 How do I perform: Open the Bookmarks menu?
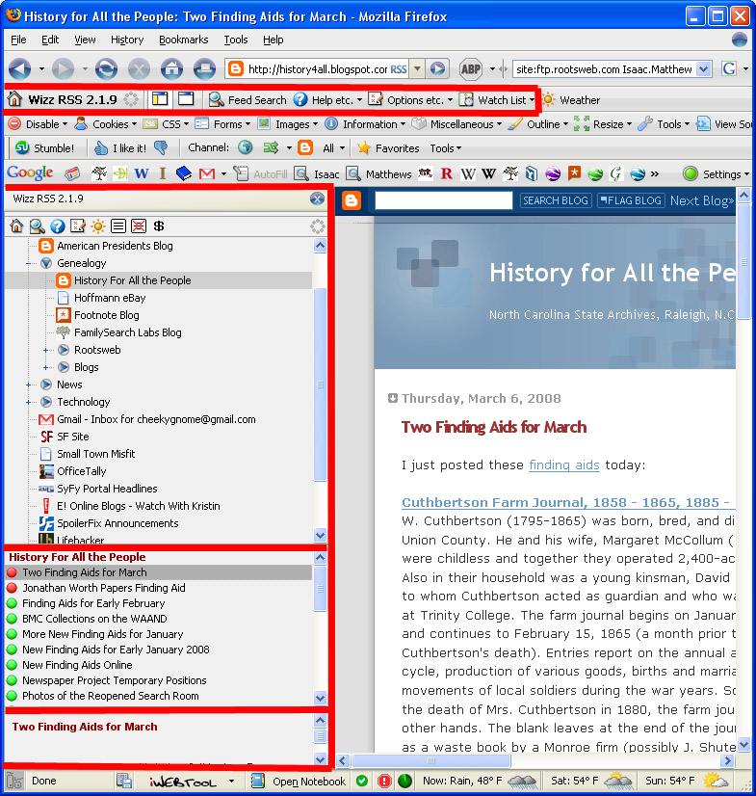(183, 40)
